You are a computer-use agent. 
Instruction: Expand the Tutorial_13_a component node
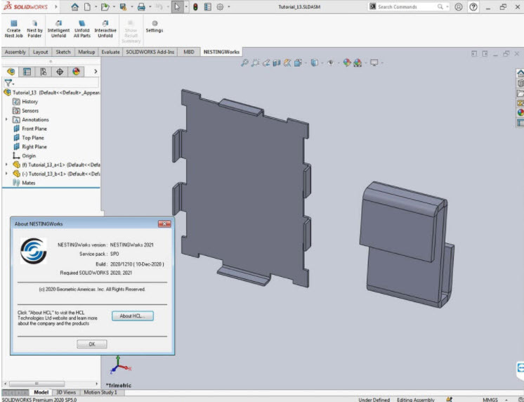(x=7, y=164)
